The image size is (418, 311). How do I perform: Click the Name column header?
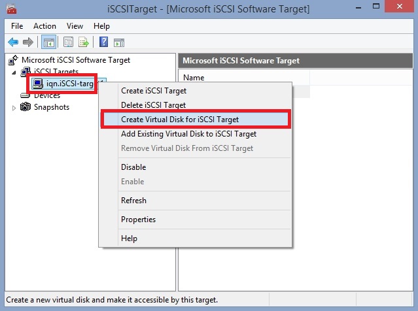coord(244,78)
